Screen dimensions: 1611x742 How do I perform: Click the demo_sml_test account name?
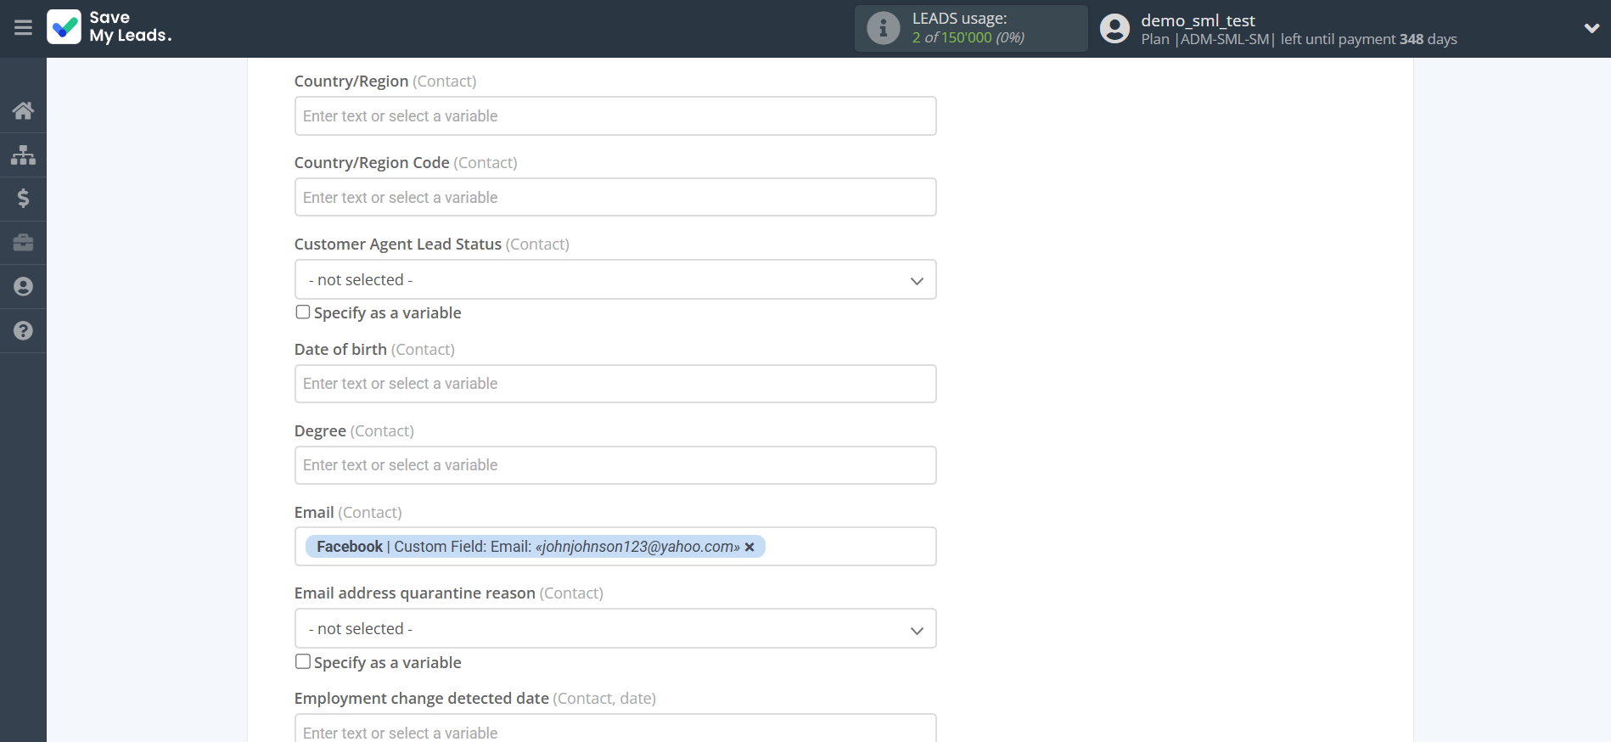tap(1197, 20)
